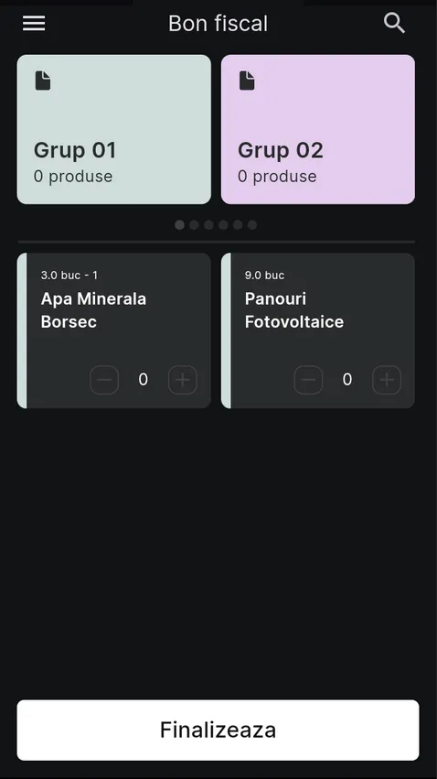Click the Bon fiscal title
Screen dimensions: 437x779
pyautogui.click(x=218, y=24)
